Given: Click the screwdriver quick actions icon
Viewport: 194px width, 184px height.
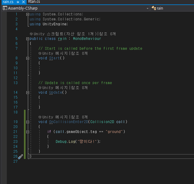Looking at the screenshot, I should point(20,157).
